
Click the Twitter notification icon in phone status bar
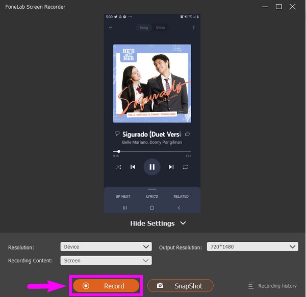click(x=116, y=17)
